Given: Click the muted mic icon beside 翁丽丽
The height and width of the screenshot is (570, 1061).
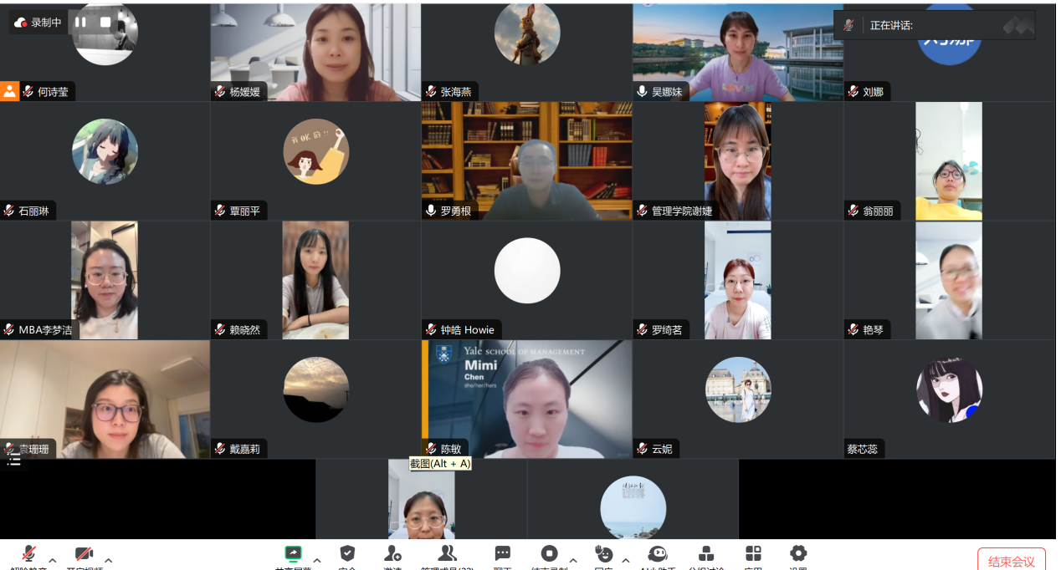Looking at the screenshot, I should (x=853, y=211).
